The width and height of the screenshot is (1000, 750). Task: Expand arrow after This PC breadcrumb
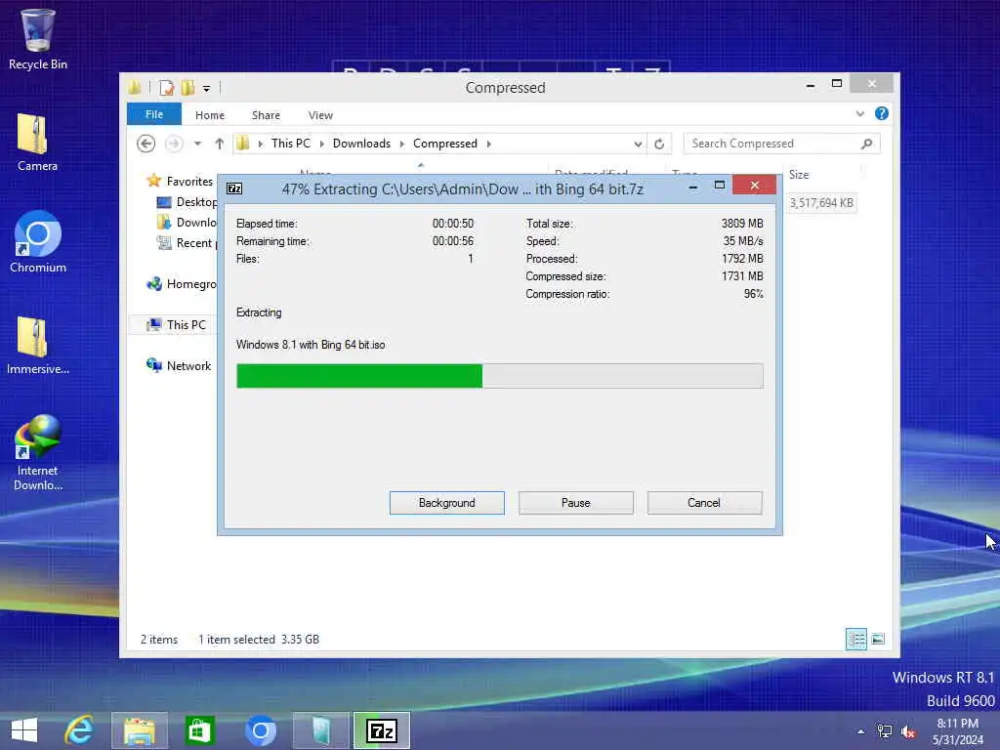tap(321, 144)
